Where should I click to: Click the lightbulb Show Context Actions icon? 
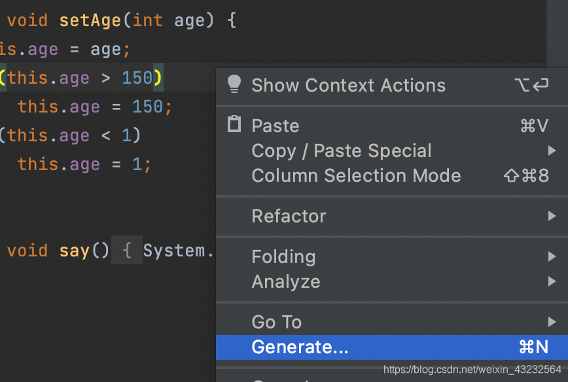pos(234,84)
